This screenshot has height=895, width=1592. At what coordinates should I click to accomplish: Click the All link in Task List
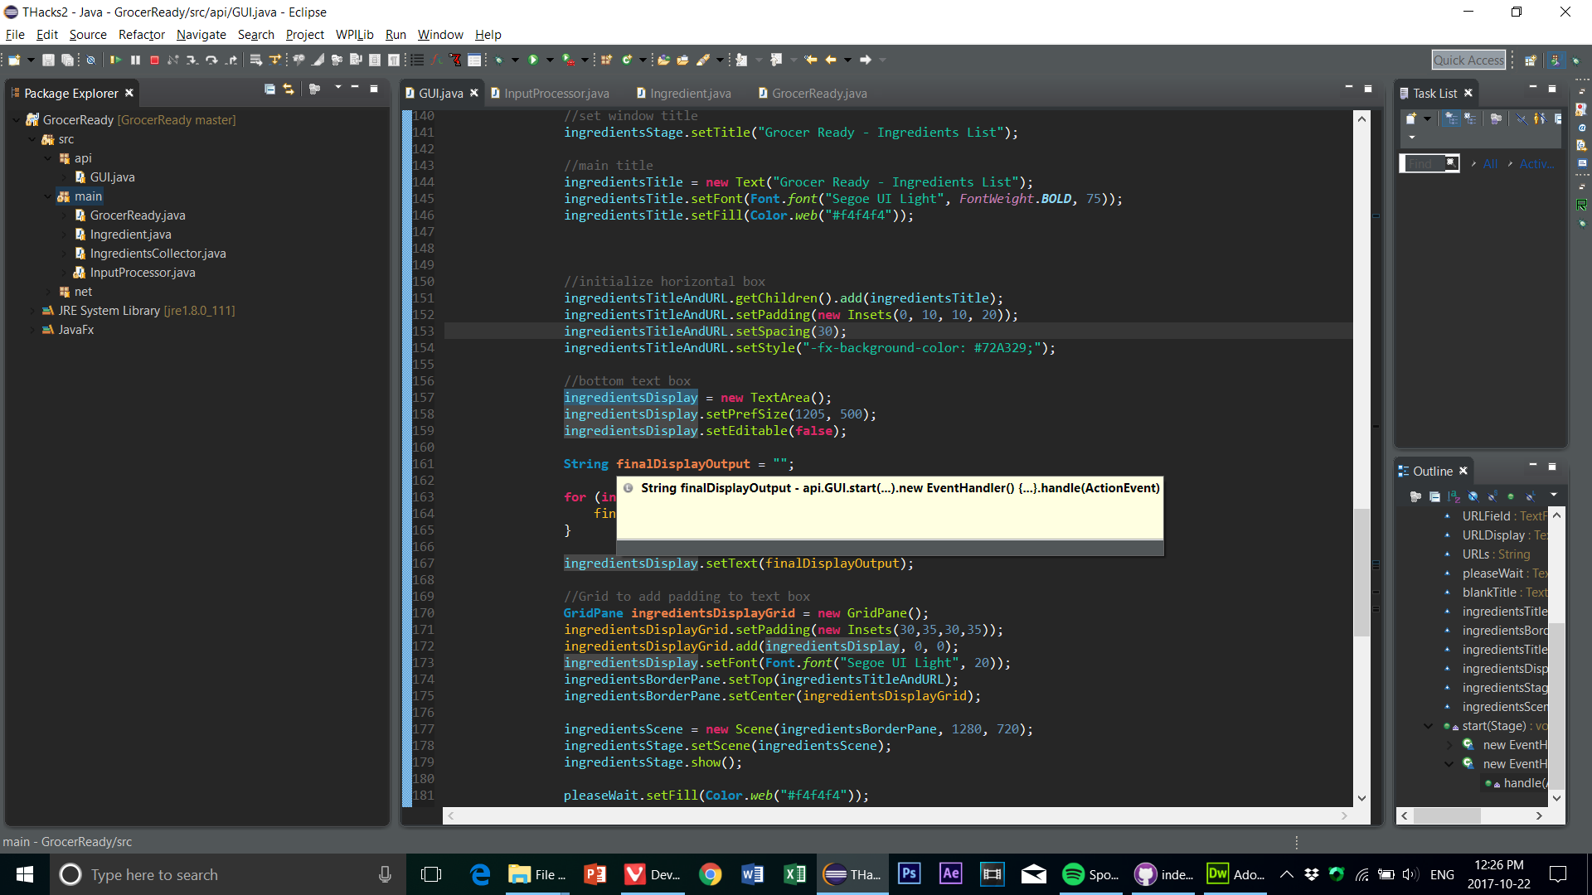pyautogui.click(x=1490, y=164)
